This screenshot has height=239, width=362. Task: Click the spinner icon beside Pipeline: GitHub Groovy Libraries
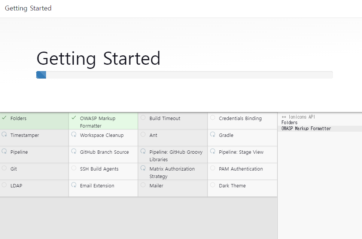click(143, 151)
